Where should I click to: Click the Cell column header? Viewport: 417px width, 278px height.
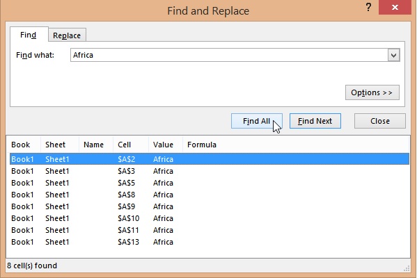click(131, 145)
